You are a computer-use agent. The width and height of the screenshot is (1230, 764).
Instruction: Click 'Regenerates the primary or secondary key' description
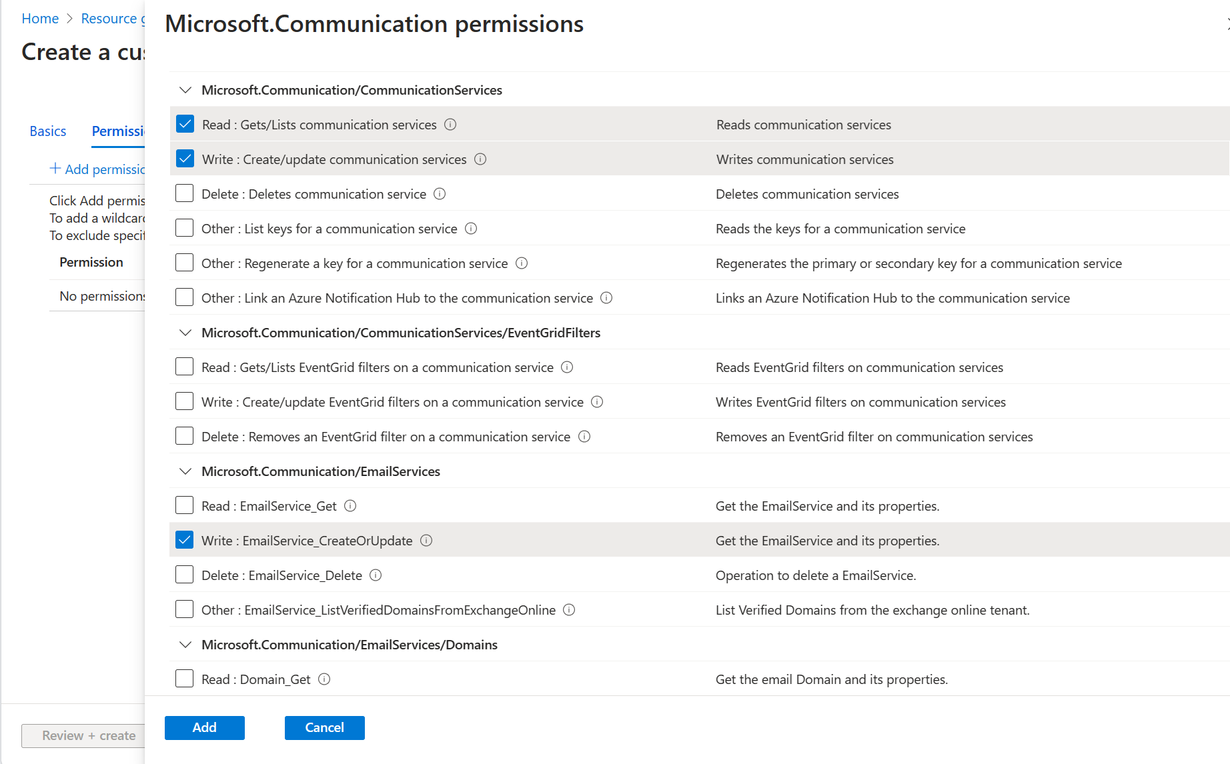click(x=918, y=263)
